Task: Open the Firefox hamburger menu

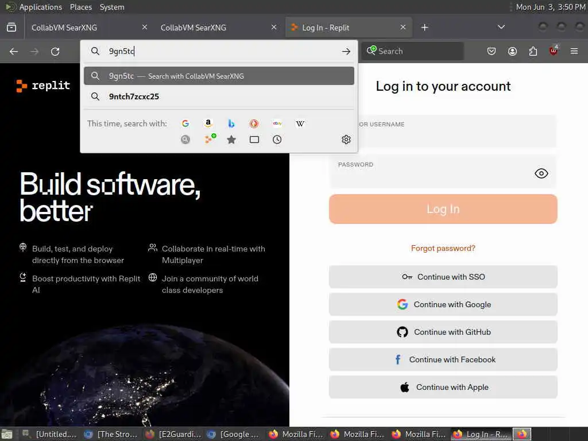Action: pyautogui.click(x=574, y=51)
